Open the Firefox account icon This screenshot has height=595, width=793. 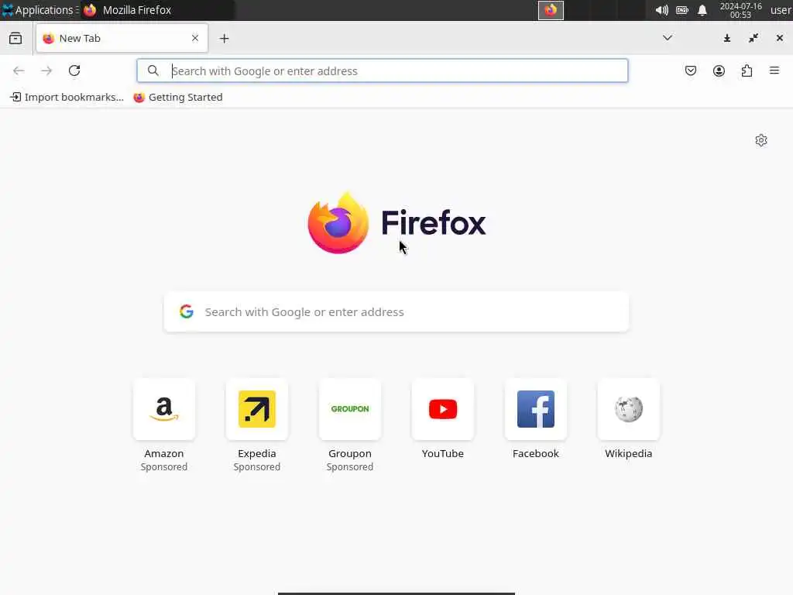(719, 71)
